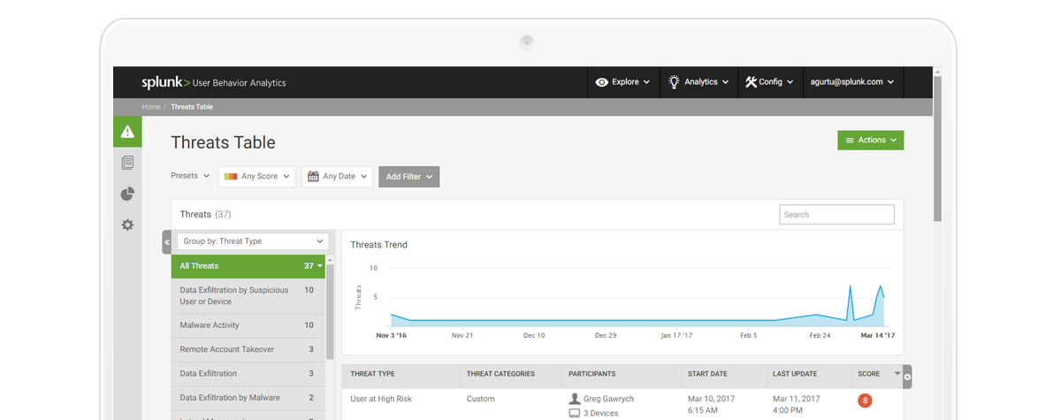1061x420 pixels.
Task: Click the eye icon in Explore menu
Action: point(601,82)
